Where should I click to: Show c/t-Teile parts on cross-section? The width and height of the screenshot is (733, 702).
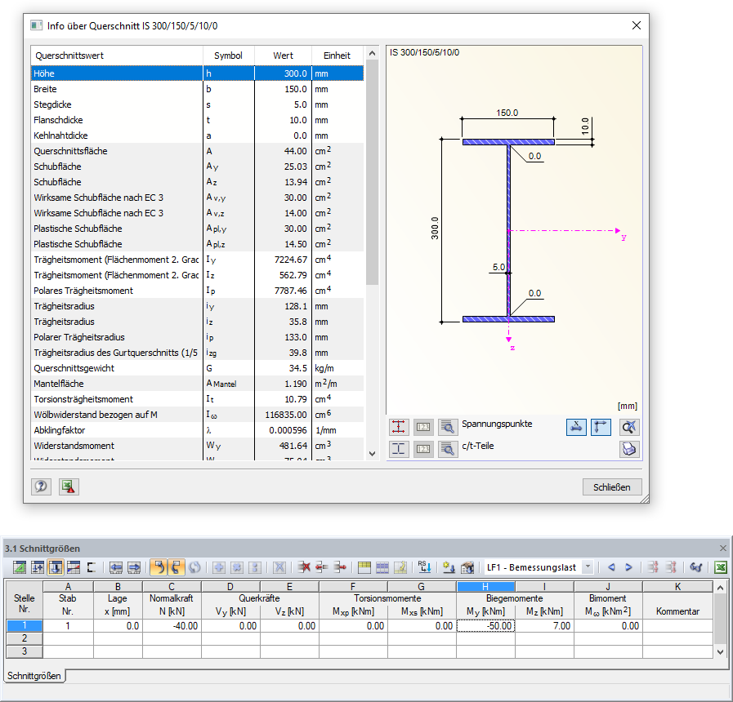(x=399, y=449)
